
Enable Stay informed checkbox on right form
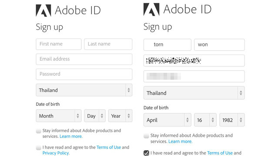coord(146,136)
